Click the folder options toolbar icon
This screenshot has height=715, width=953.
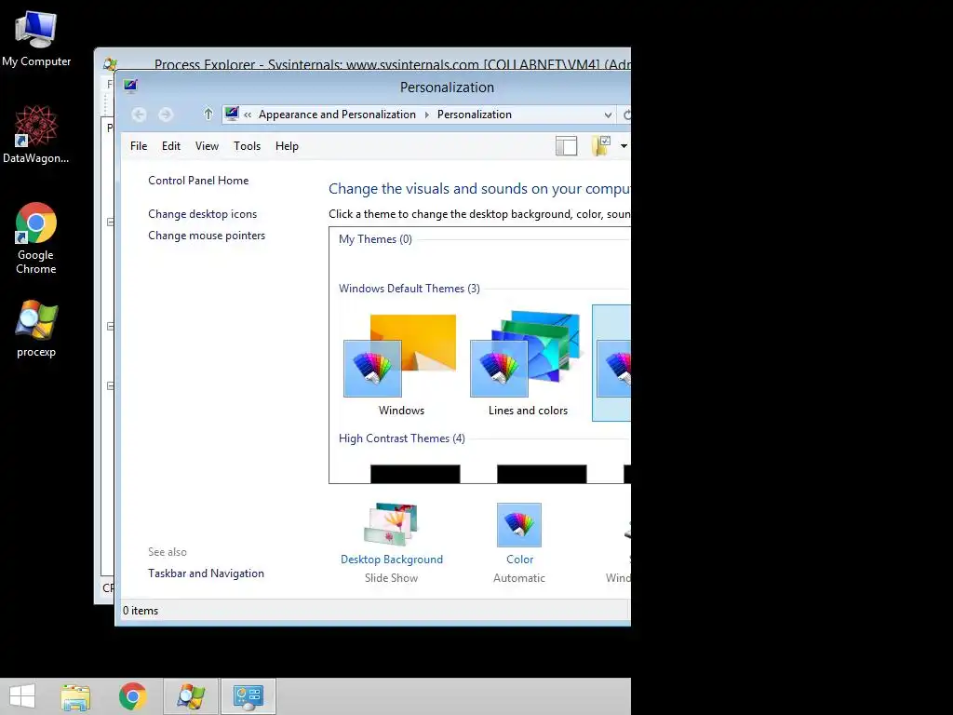click(x=601, y=146)
